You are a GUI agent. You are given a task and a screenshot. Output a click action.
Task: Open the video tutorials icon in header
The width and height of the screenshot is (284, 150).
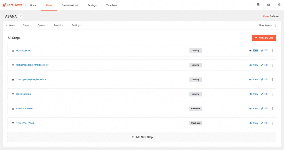tap(268, 5)
